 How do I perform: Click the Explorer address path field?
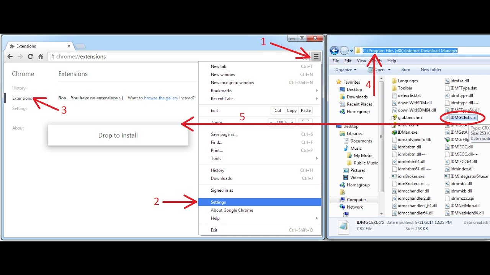[422, 50]
